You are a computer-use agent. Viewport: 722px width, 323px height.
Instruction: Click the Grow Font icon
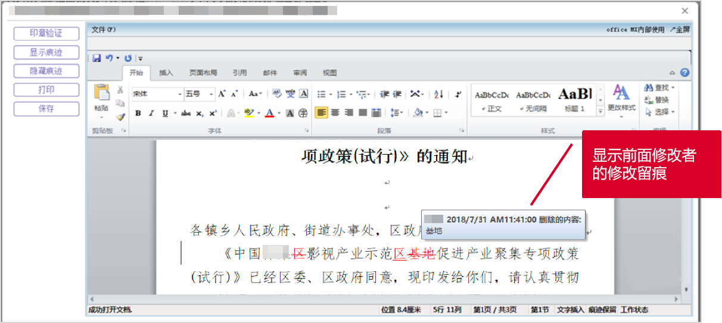coord(222,94)
